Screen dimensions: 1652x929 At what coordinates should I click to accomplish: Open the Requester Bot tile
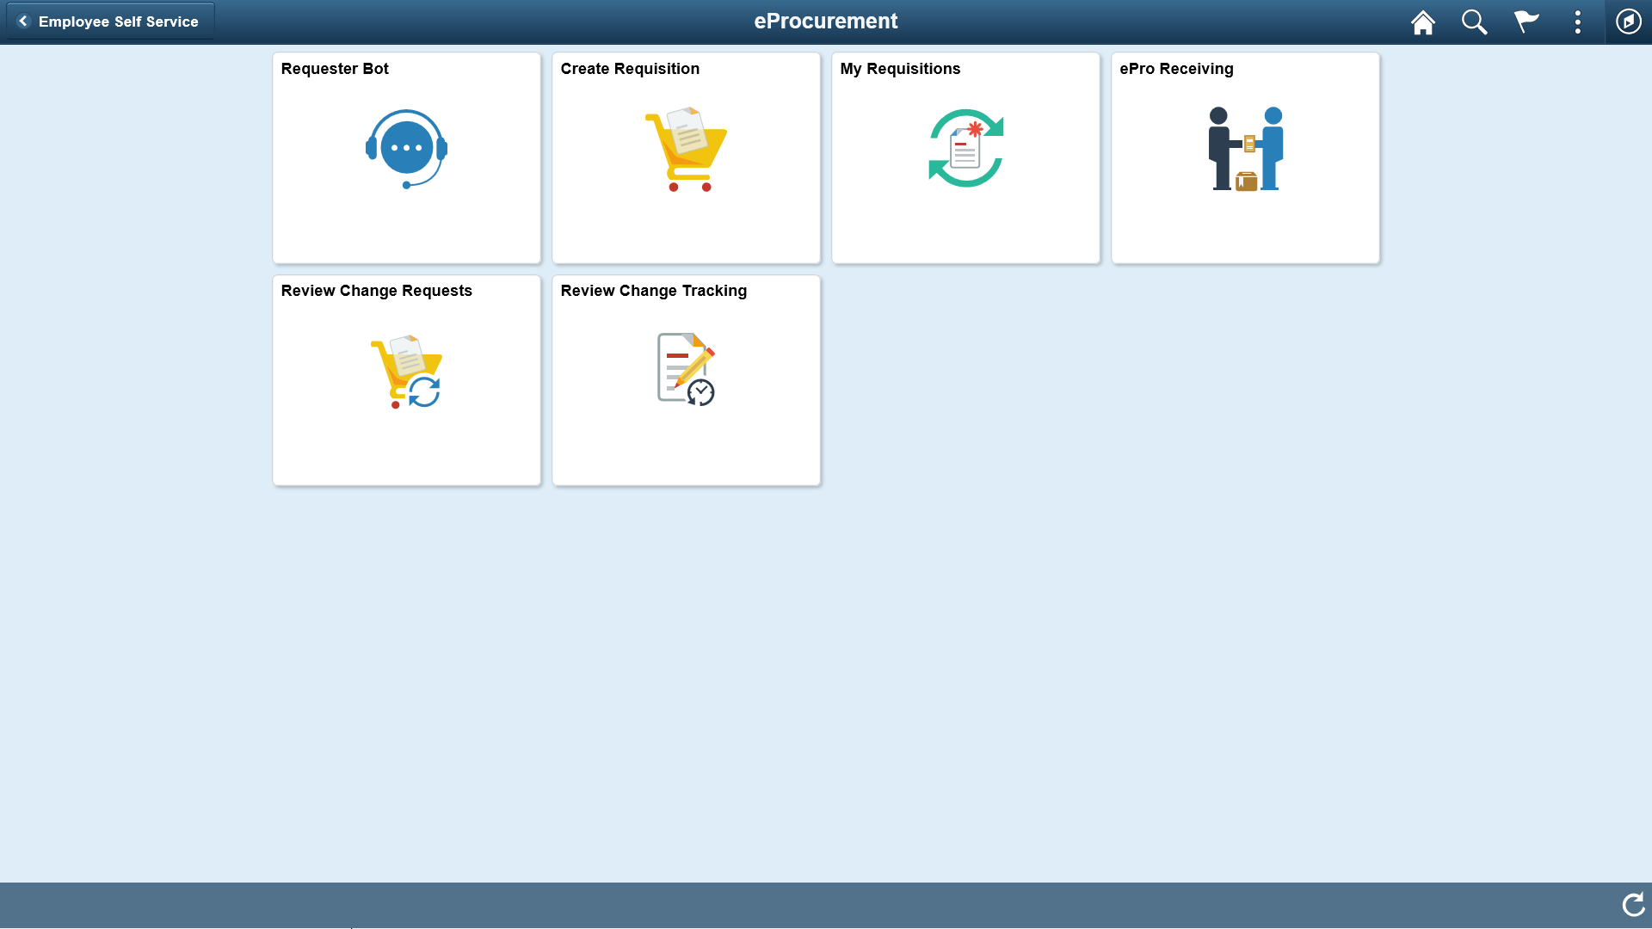[x=406, y=157]
